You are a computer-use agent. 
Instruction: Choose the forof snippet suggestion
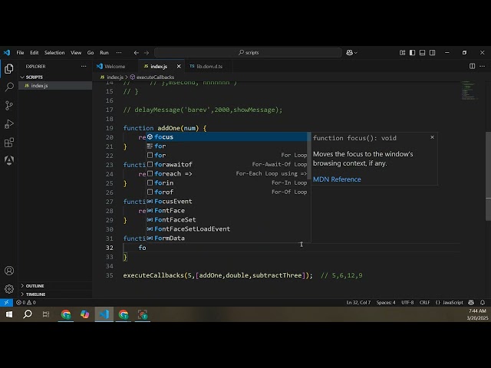coord(227,192)
